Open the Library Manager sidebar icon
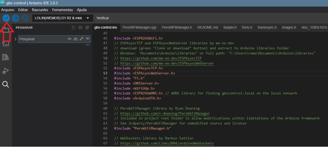Image resolution: width=328 pixels, height=149 pixels. (x=6, y=57)
